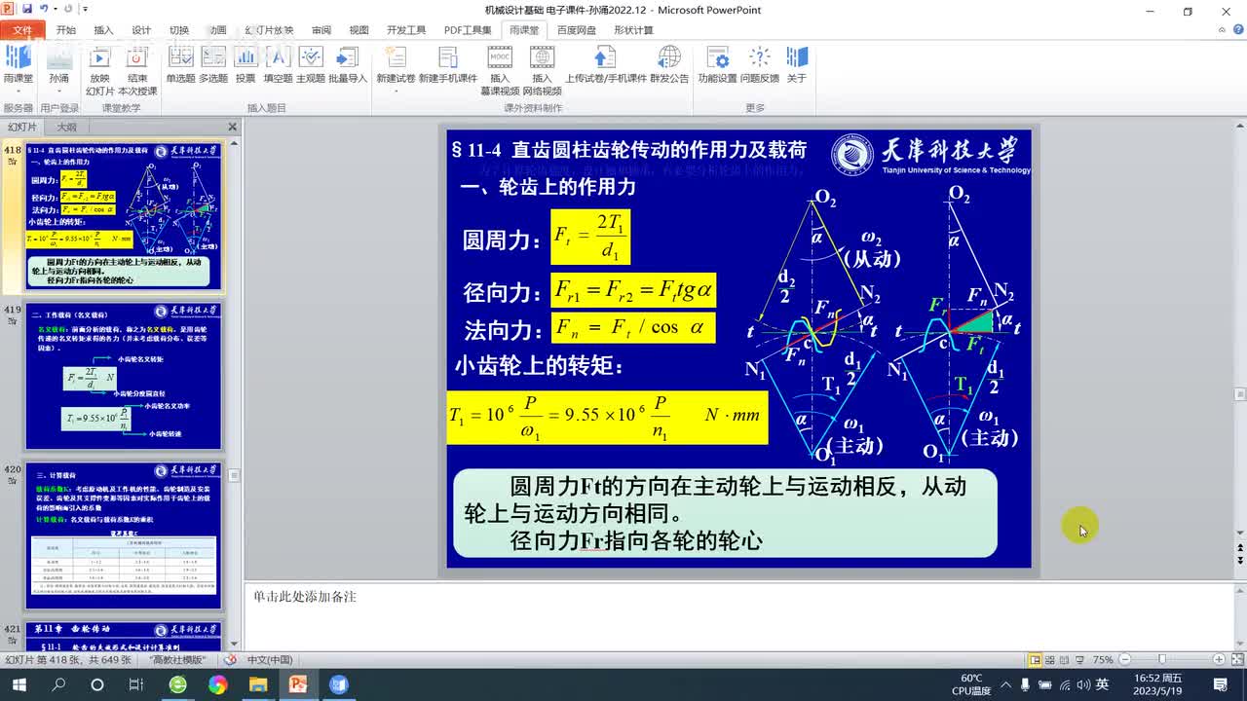Click the 中文(中国) language indicator

coord(270,659)
